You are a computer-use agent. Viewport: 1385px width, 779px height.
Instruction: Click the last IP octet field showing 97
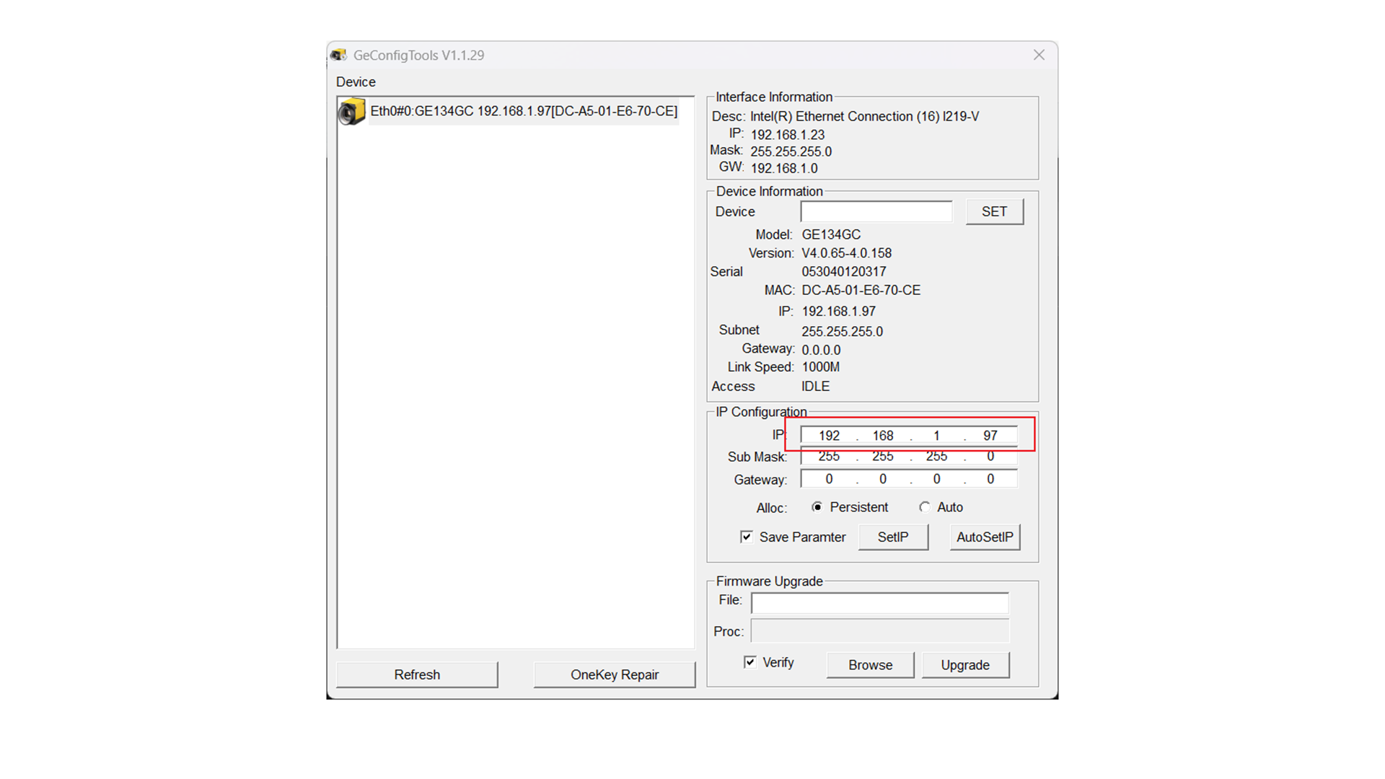(990, 436)
